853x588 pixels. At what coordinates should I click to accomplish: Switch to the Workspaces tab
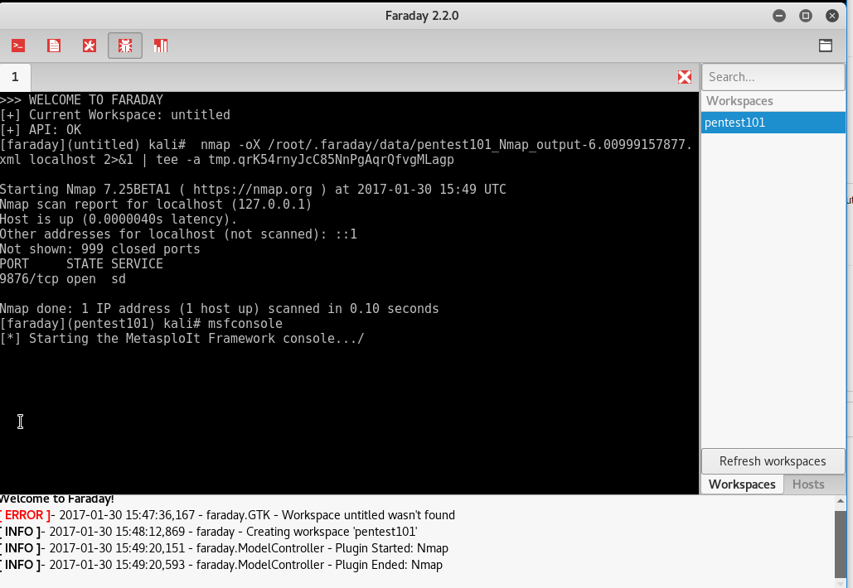[742, 484]
